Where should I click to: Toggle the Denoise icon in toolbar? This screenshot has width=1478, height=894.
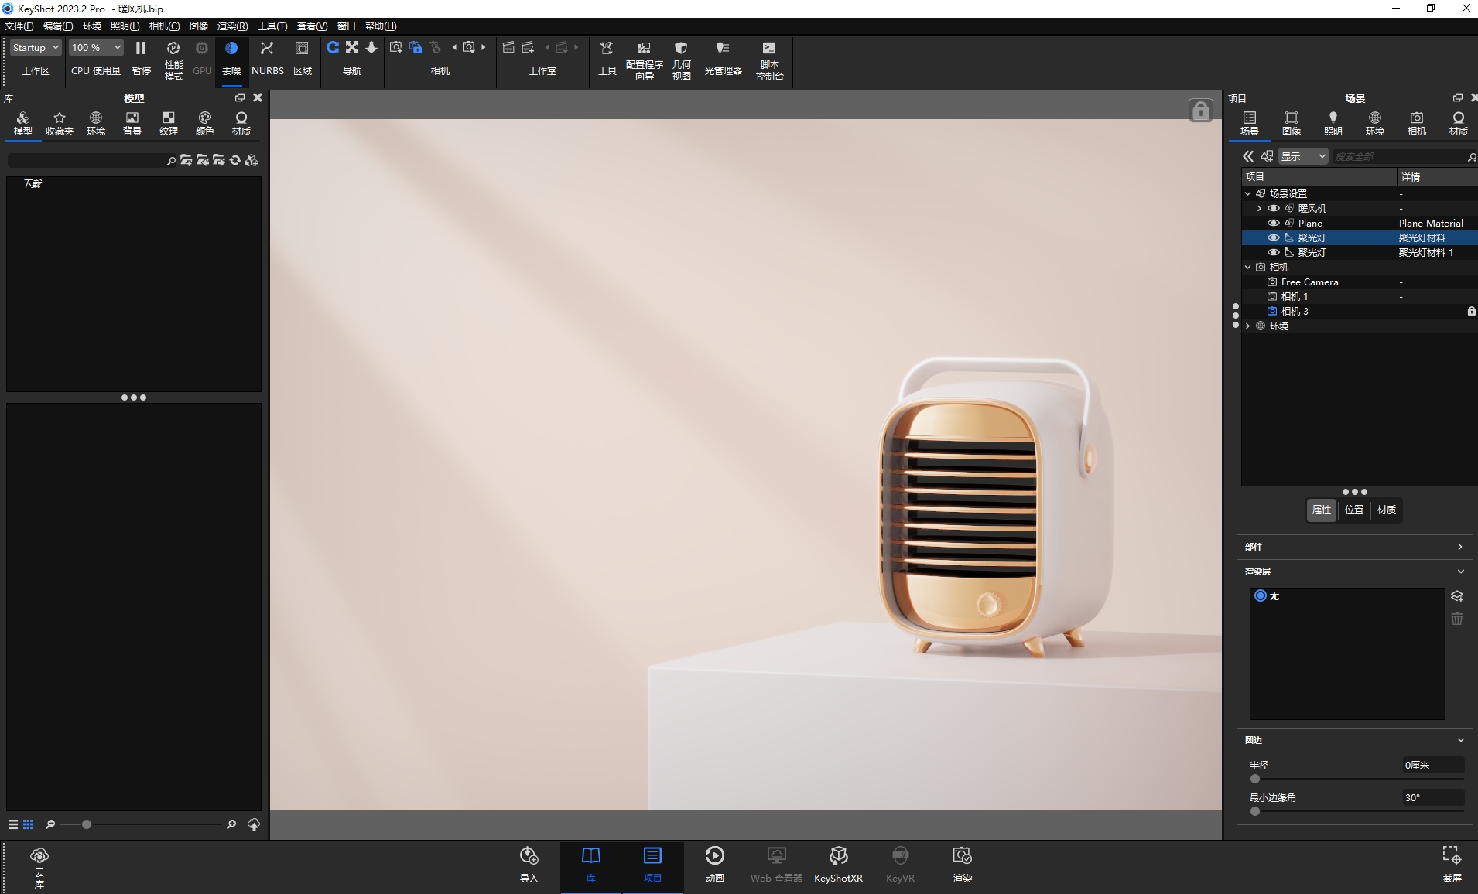(x=231, y=49)
